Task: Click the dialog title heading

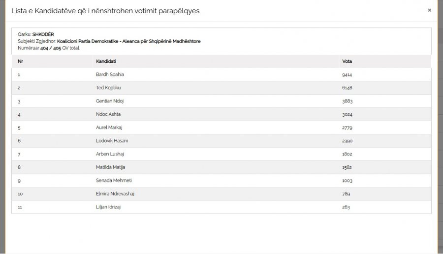Action: (105, 11)
